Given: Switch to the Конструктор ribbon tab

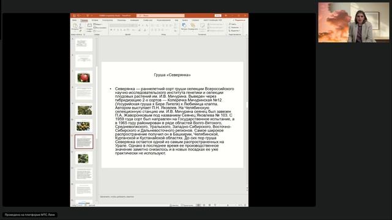Looking at the screenshot, I should tap(108, 20).
